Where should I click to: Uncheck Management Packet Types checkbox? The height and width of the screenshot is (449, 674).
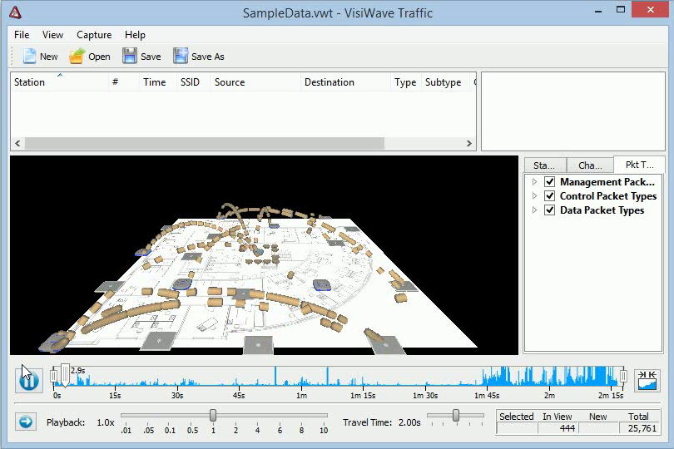coord(549,182)
